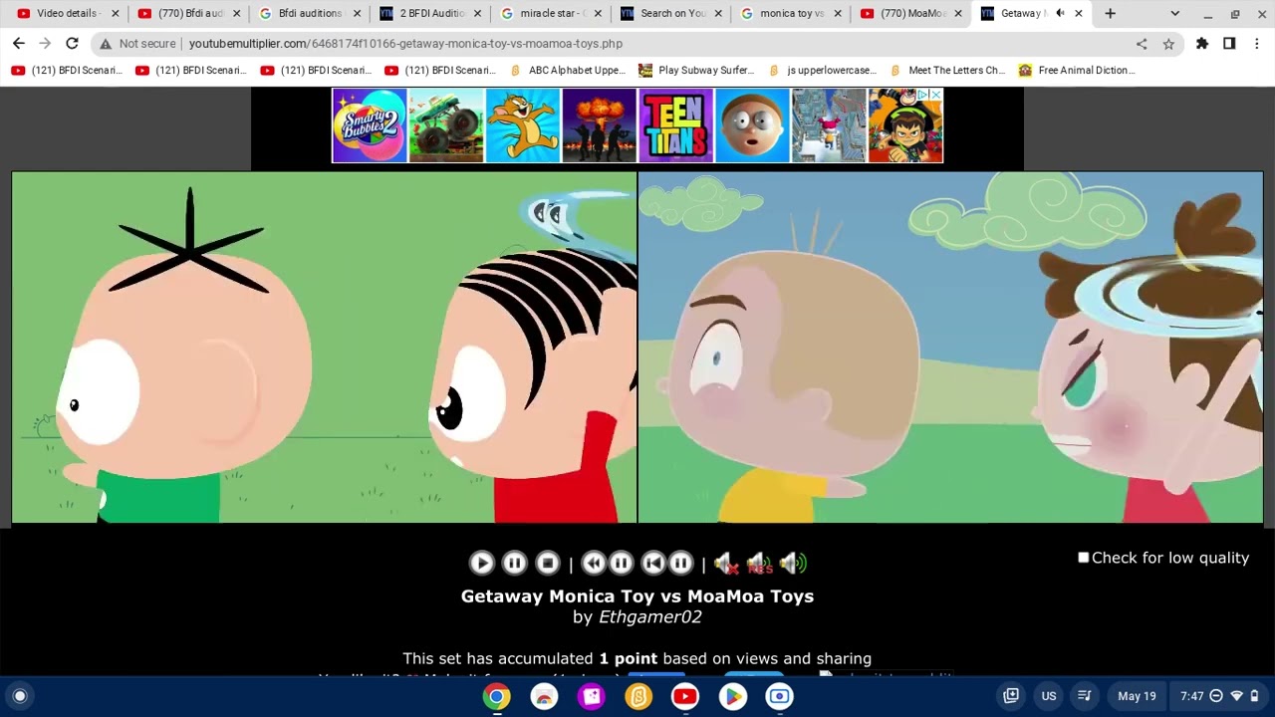Open the Ben 10 ad thumbnail

[x=905, y=125]
